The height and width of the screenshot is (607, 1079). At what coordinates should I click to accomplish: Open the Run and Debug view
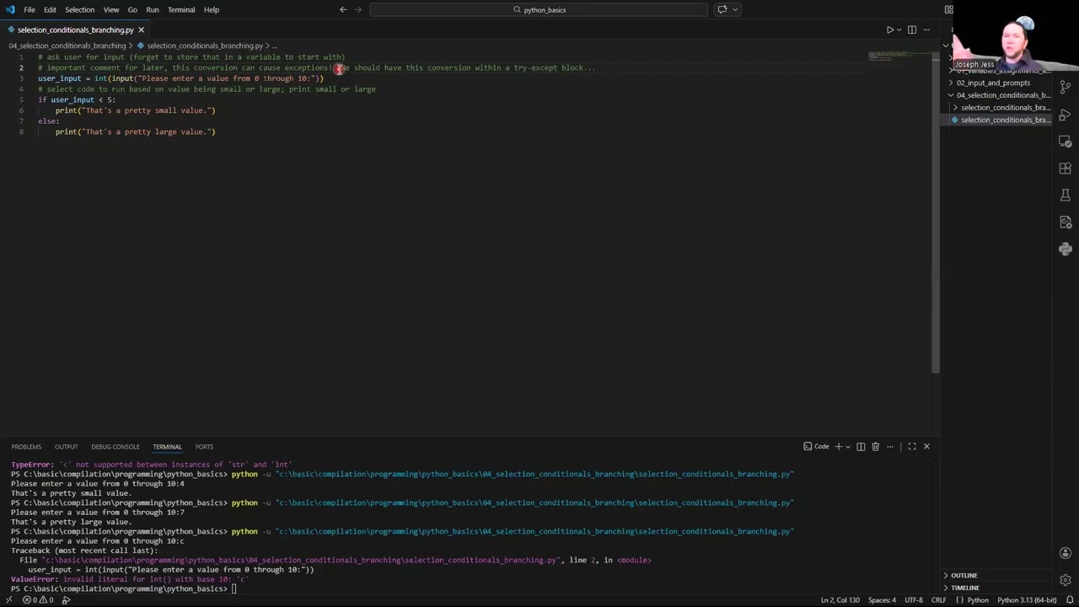[x=1066, y=114]
